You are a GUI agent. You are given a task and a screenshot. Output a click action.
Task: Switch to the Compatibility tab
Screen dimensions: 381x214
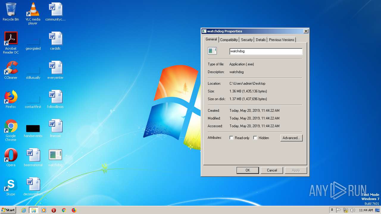229,40
